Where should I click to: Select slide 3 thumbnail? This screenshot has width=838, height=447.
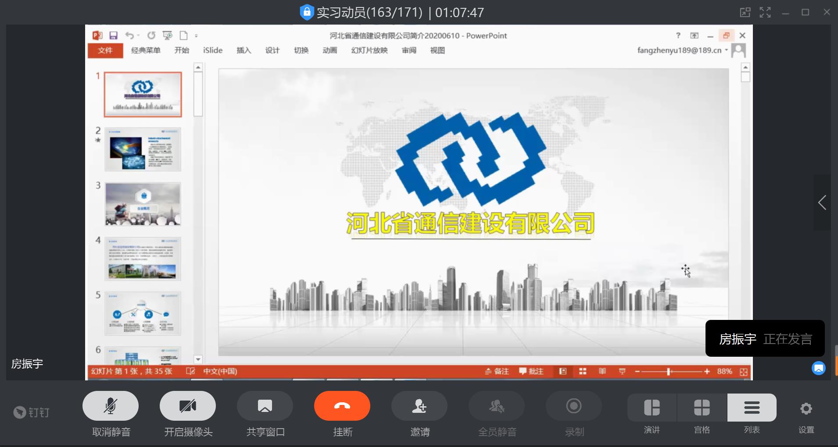[143, 204]
